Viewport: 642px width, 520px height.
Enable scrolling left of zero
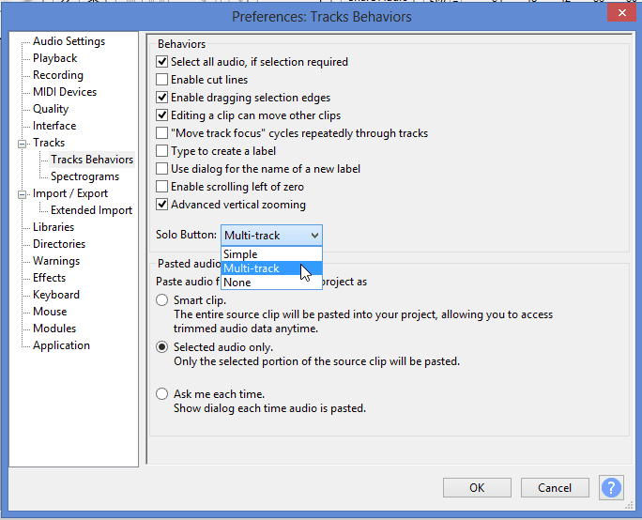[162, 187]
